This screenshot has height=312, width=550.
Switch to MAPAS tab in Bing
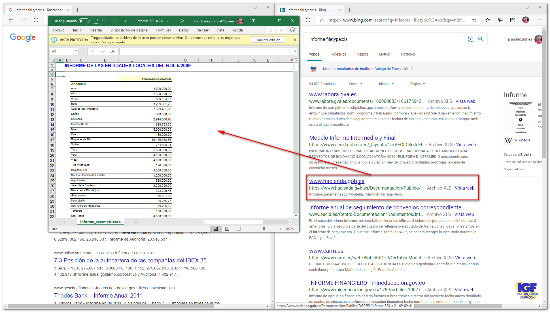(x=385, y=54)
